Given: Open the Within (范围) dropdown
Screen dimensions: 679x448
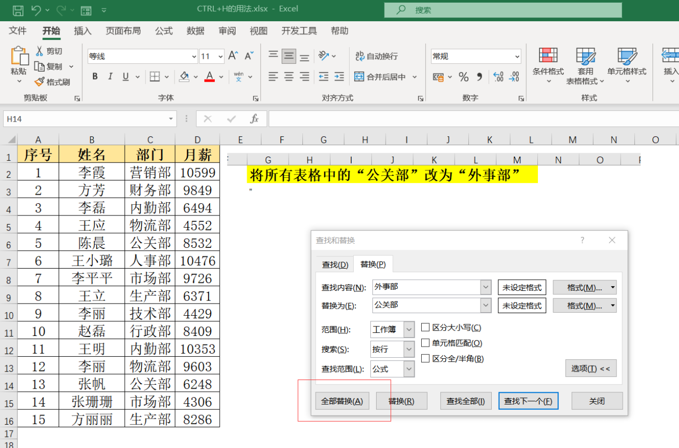Looking at the screenshot, I should 409,330.
